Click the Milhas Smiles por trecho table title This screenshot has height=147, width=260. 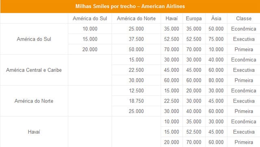[x=130, y=6]
